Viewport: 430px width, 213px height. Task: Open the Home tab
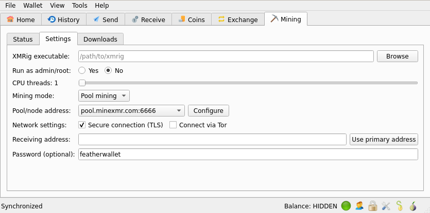pos(21,20)
